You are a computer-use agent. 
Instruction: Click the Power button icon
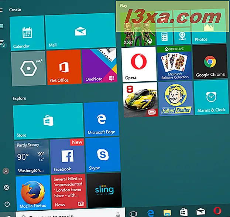[7, 204]
